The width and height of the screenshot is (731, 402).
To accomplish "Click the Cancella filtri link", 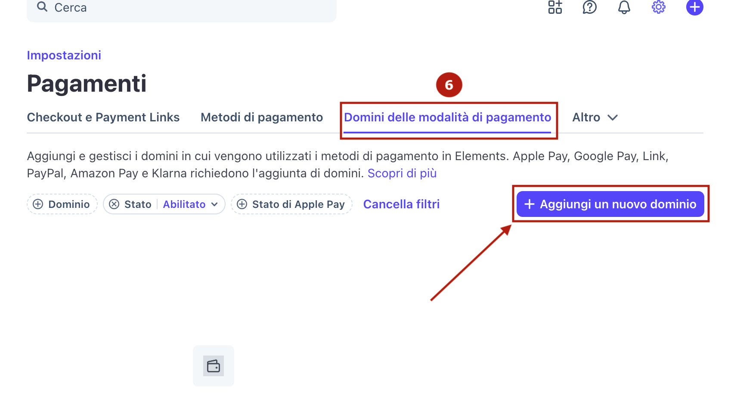I will 401,204.
